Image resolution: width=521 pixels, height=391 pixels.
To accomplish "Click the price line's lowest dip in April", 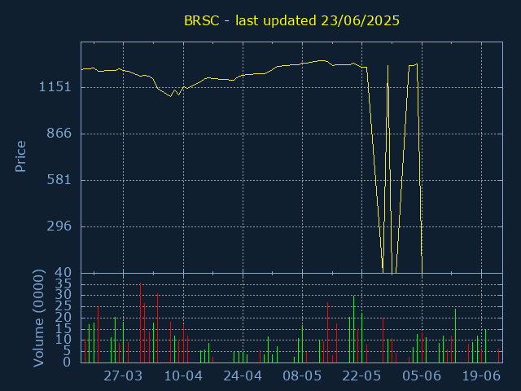I will 170,96.
